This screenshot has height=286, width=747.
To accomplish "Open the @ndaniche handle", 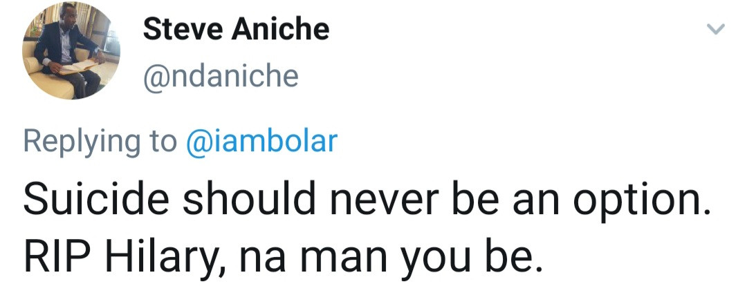I will 221,77.
